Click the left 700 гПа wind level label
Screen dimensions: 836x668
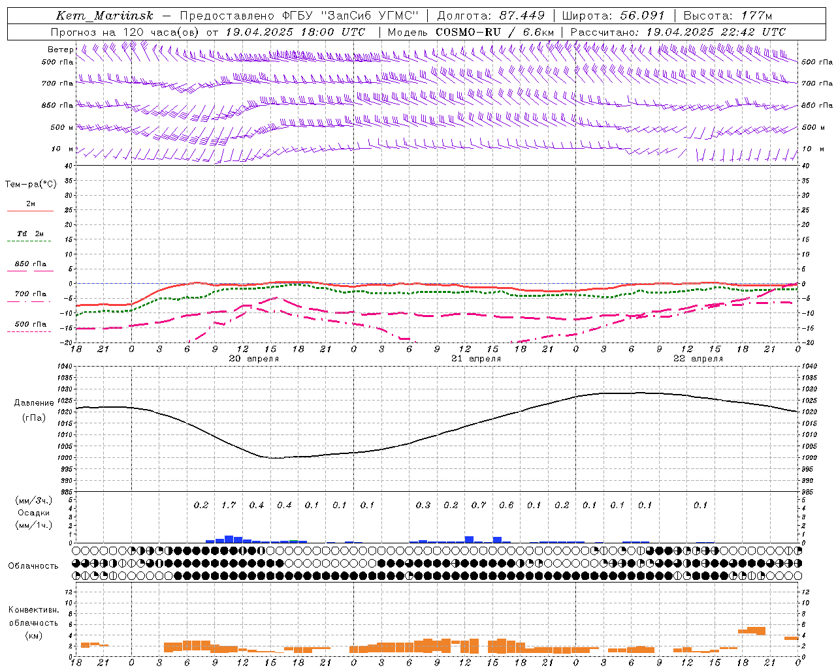[x=57, y=83]
